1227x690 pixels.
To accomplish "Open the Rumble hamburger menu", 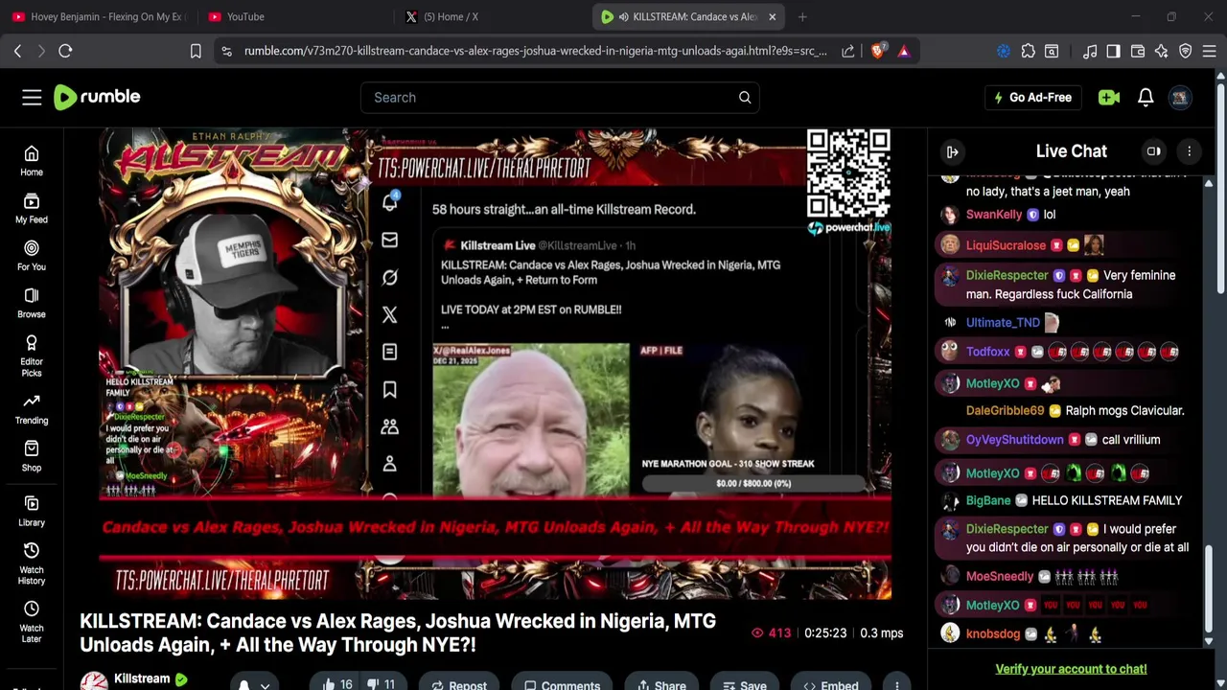I will (32, 97).
